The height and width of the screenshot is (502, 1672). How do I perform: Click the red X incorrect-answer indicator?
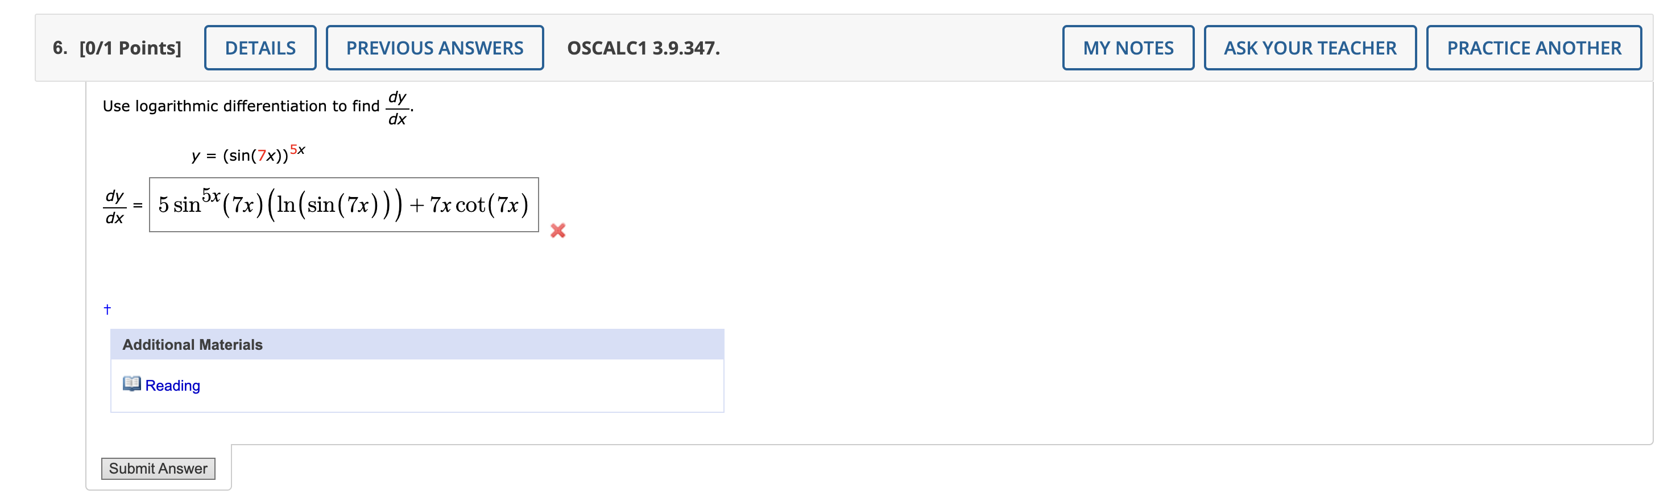(x=558, y=231)
